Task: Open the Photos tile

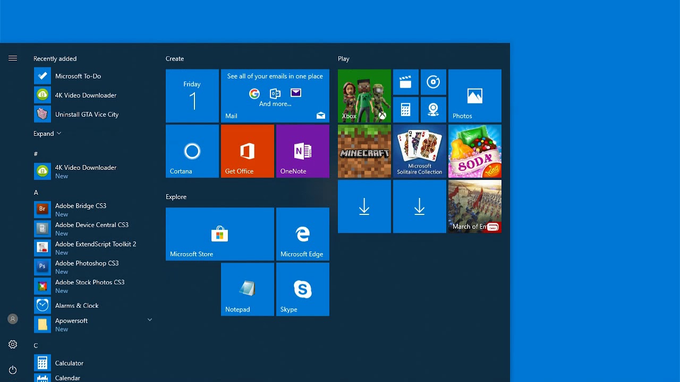Action: point(475,96)
